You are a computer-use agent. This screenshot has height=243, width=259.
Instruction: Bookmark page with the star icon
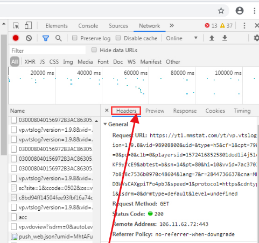[221, 11]
